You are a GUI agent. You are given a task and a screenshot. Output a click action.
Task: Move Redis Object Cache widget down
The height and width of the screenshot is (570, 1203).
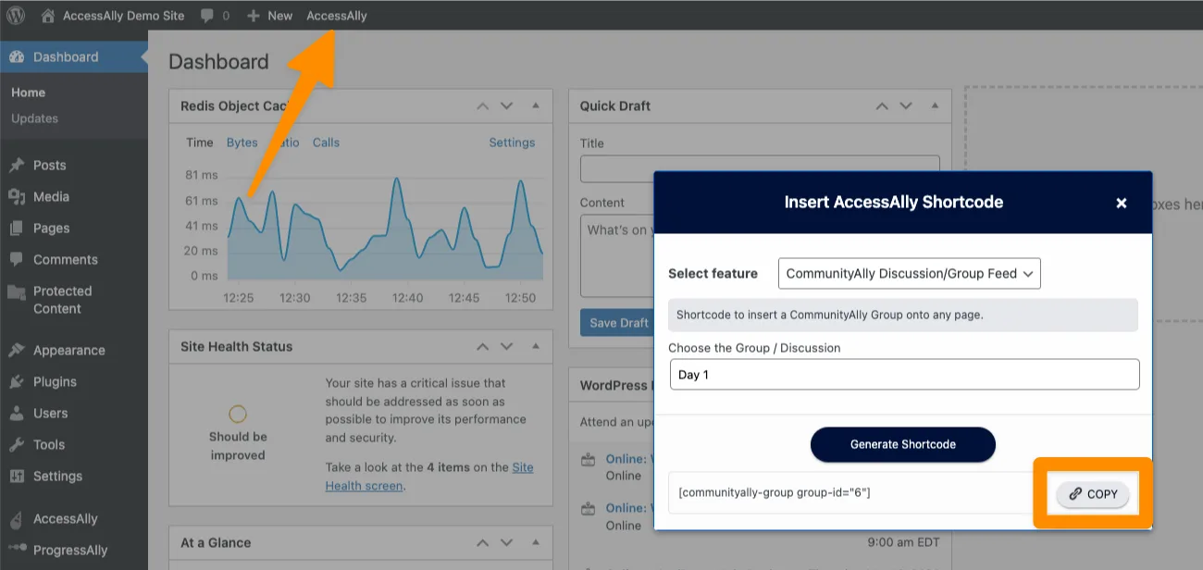click(506, 106)
